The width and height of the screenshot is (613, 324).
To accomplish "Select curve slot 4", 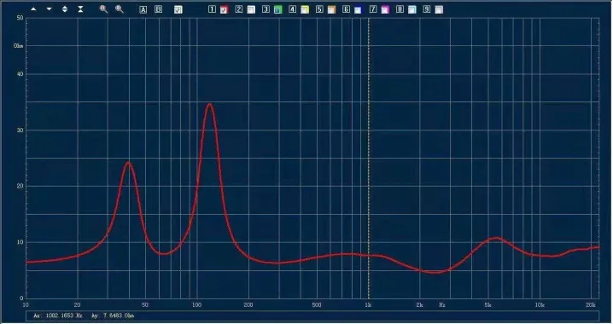I will pyautogui.click(x=293, y=9).
